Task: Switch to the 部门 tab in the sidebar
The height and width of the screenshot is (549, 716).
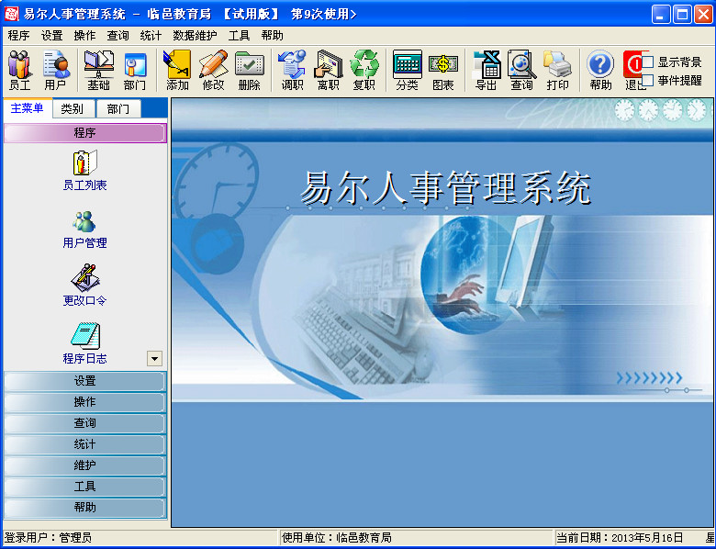Action: [x=118, y=109]
